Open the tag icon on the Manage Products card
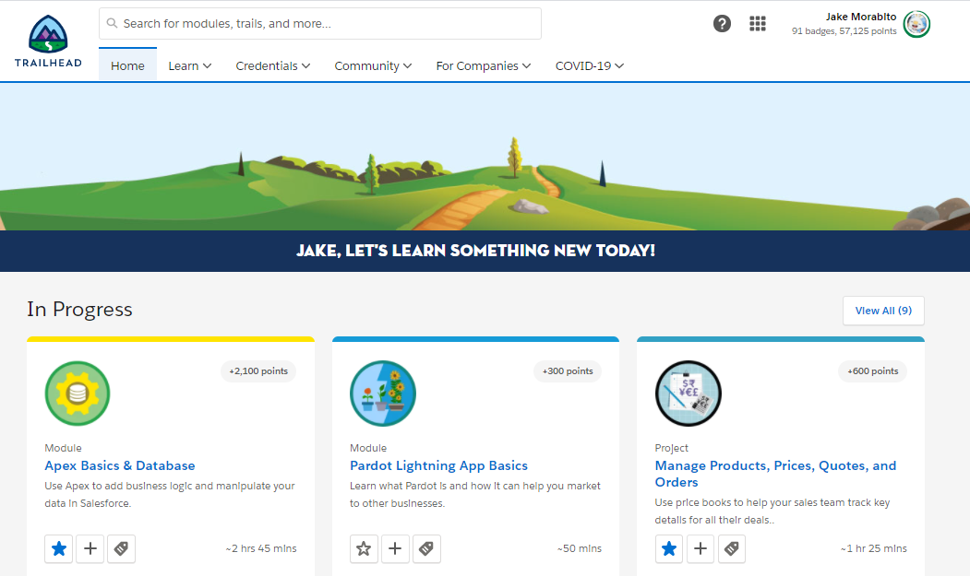The height and width of the screenshot is (576, 970). click(731, 548)
